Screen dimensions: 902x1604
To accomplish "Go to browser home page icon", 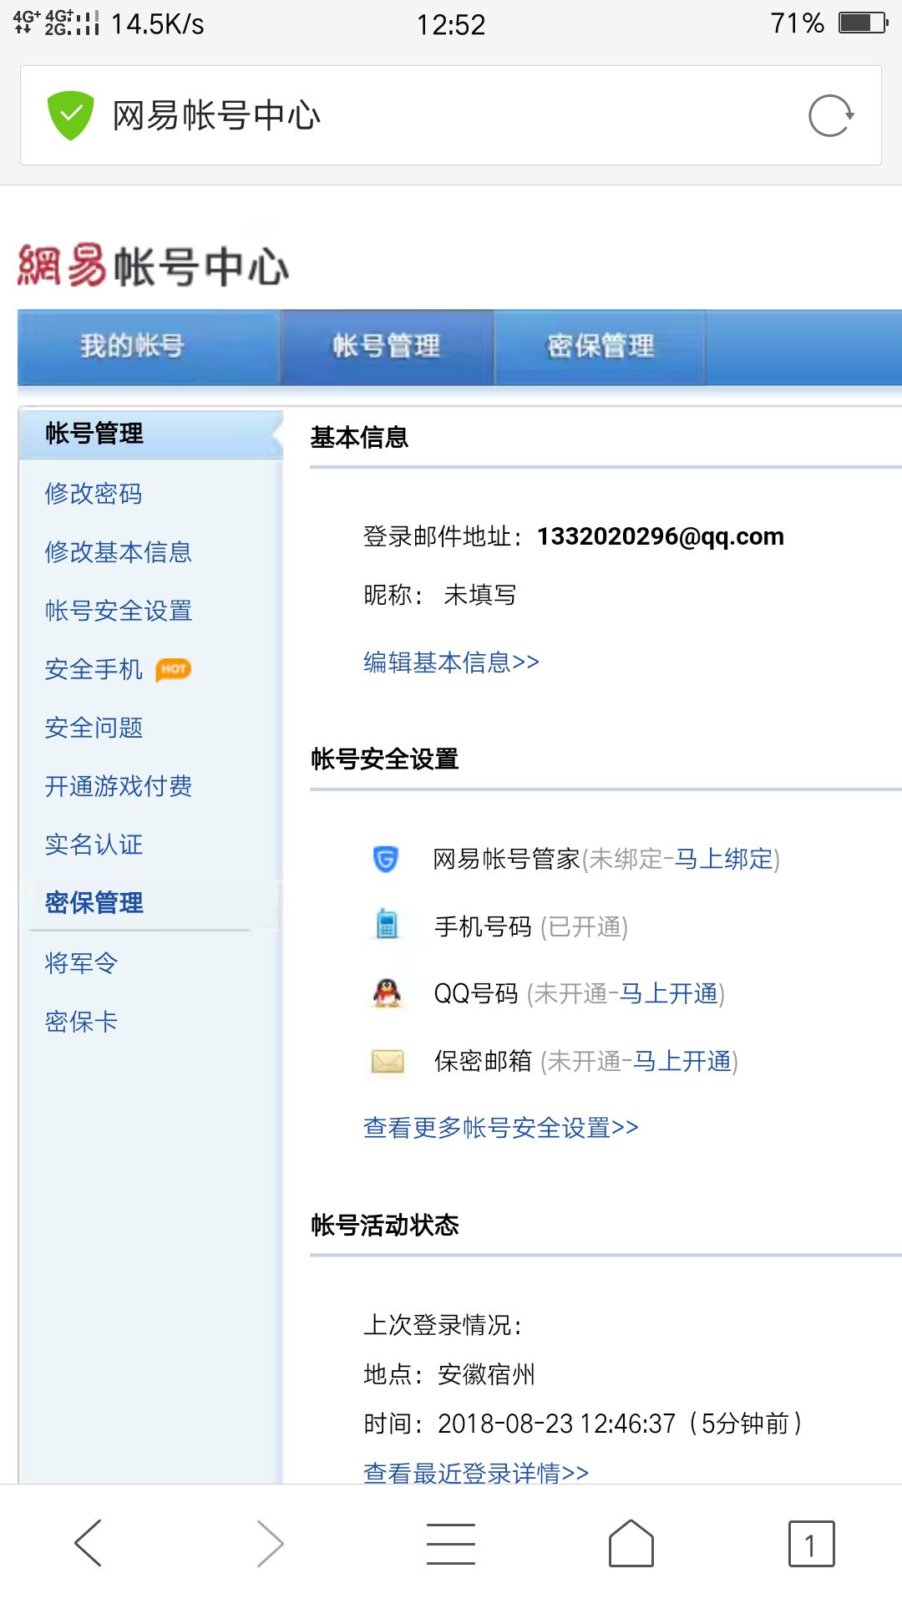I will (631, 1542).
